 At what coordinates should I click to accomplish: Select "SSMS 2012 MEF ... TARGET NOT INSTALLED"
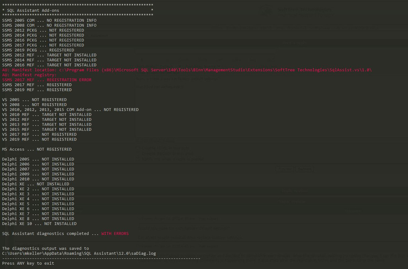click(49, 55)
